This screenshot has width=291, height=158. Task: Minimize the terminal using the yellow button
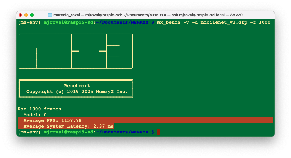(x=26, y=15)
